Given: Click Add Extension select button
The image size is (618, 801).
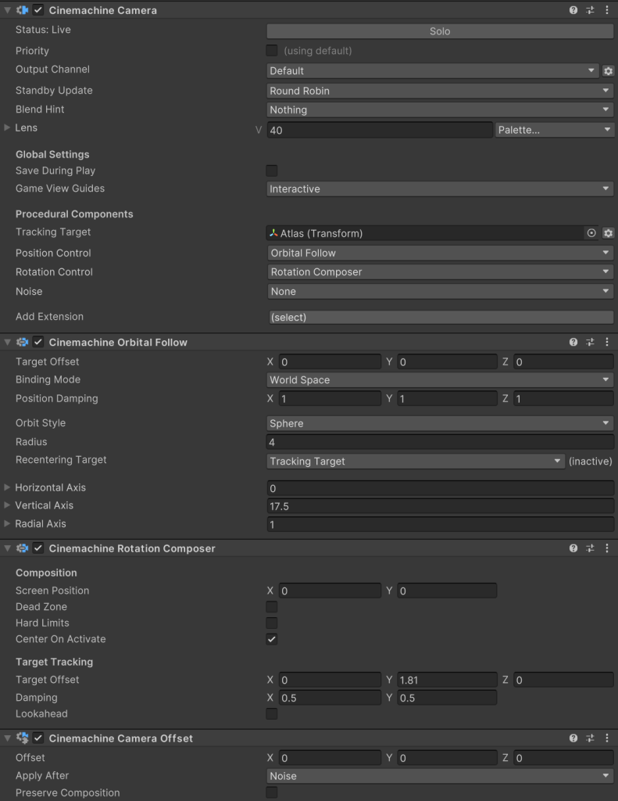Looking at the screenshot, I should coord(440,318).
